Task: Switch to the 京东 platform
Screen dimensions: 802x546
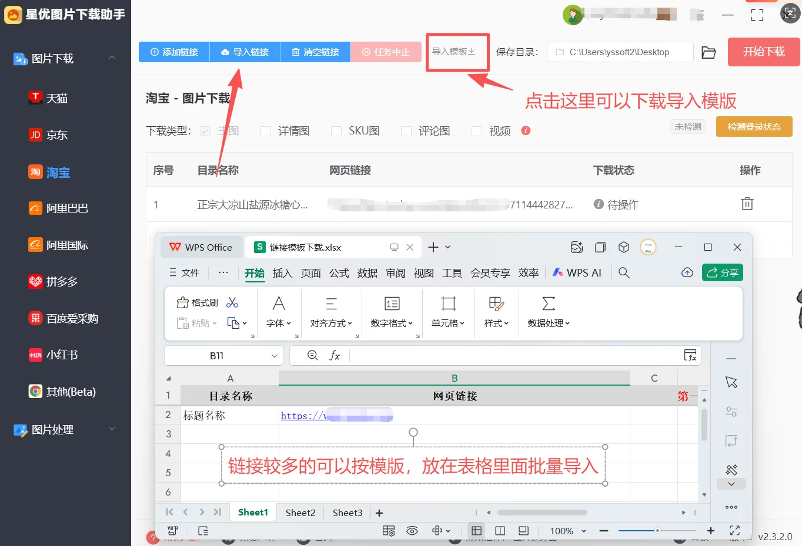Action: click(55, 134)
